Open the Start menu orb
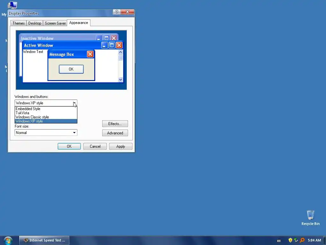326x245 pixels. pyautogui.click(x=8, y=241)
